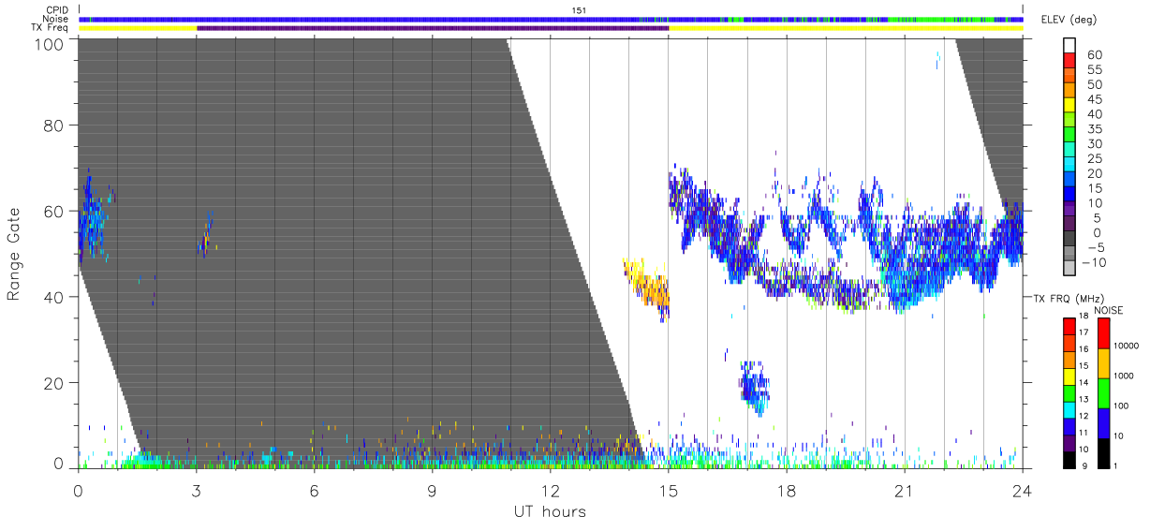Screen dimensions: 1150x531
Task: Click the UT hours axis title
Action: 550,511
